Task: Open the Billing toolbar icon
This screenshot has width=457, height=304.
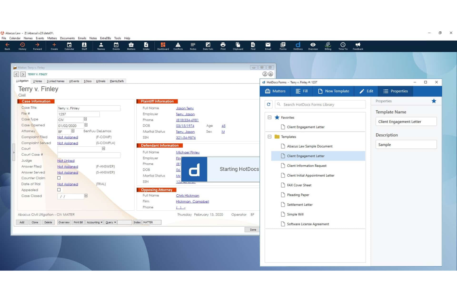Action: click(x=328, y=46)
